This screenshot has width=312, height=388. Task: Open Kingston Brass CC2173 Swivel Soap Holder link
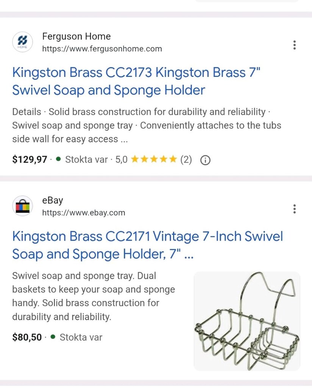tap(136, 81)
